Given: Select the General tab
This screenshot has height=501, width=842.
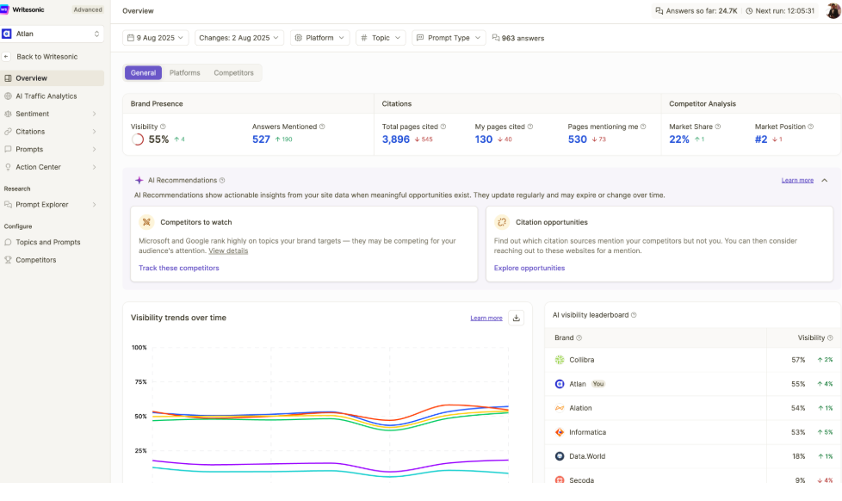Looking at the screenshot, I should point(144,73).
